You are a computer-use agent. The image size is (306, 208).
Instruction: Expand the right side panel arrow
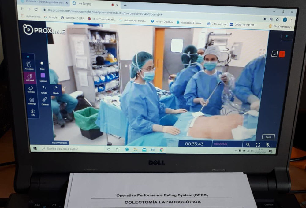click(x=287, y=36)
